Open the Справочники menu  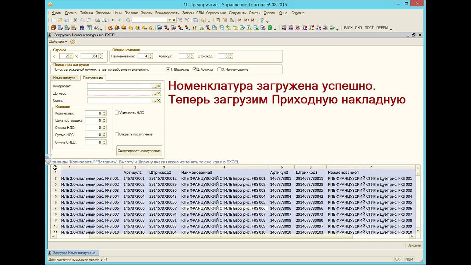pos(216,13)
